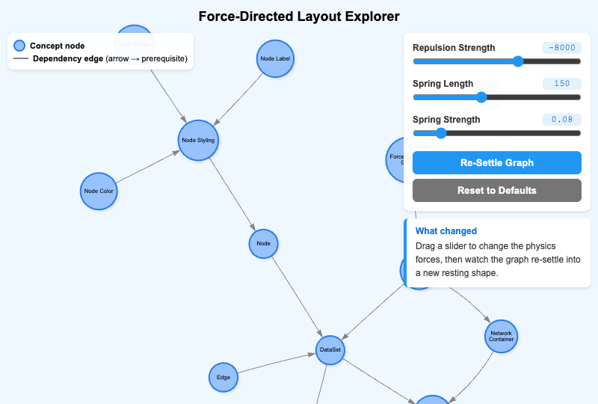
Task: Click the Spring Strength label
Action: tap(446, 120)
